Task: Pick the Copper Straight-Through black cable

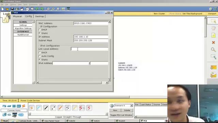Action: pos(46,108)
